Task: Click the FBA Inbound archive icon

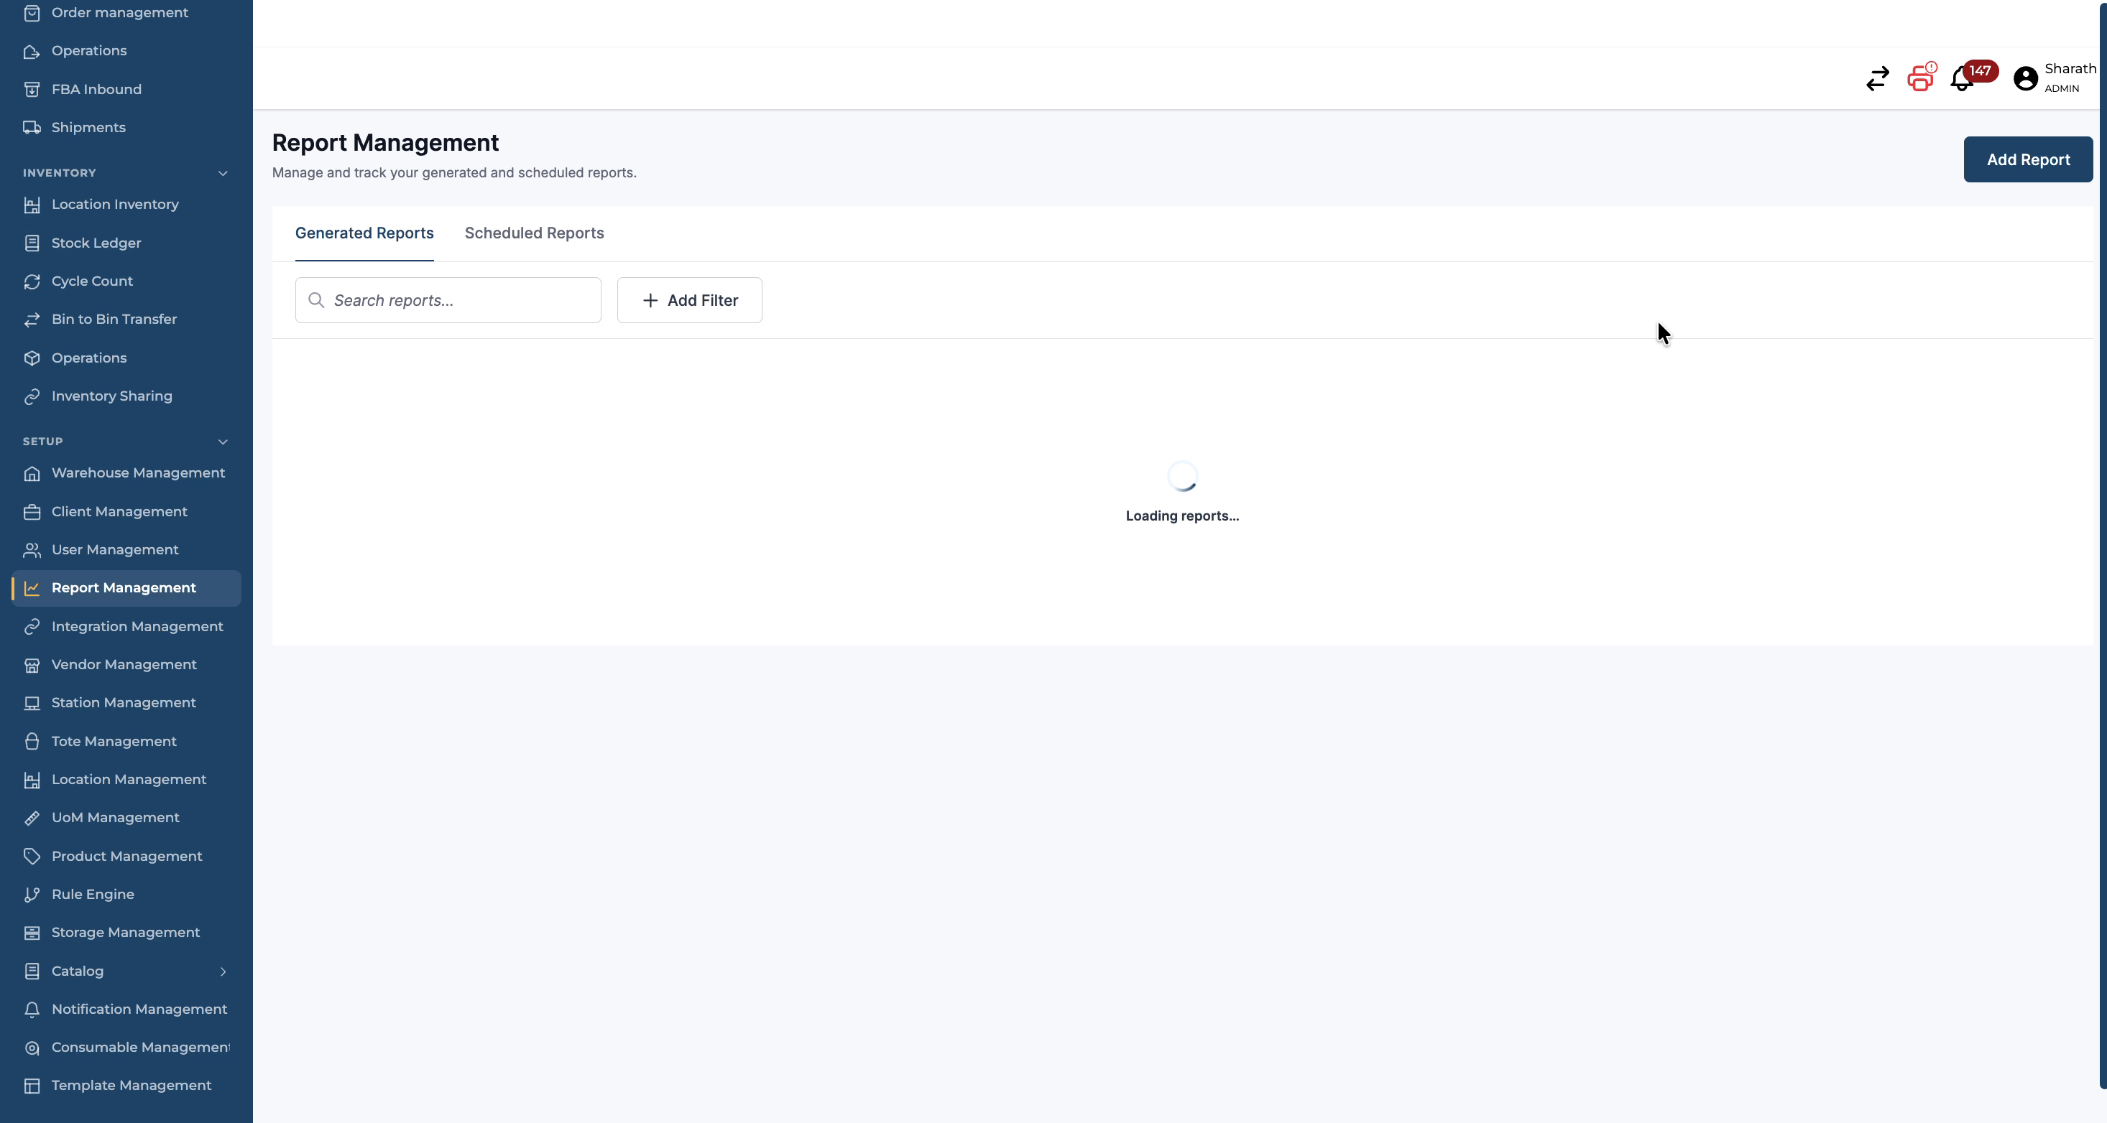Action: (32, 90)
